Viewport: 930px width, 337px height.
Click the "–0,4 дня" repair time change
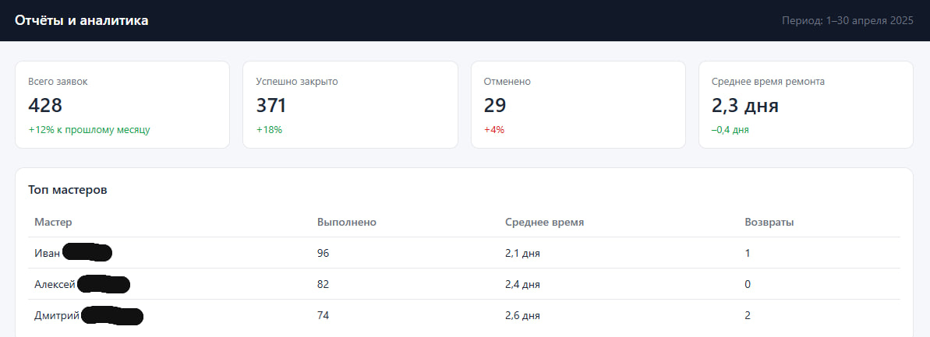[730, 130]
